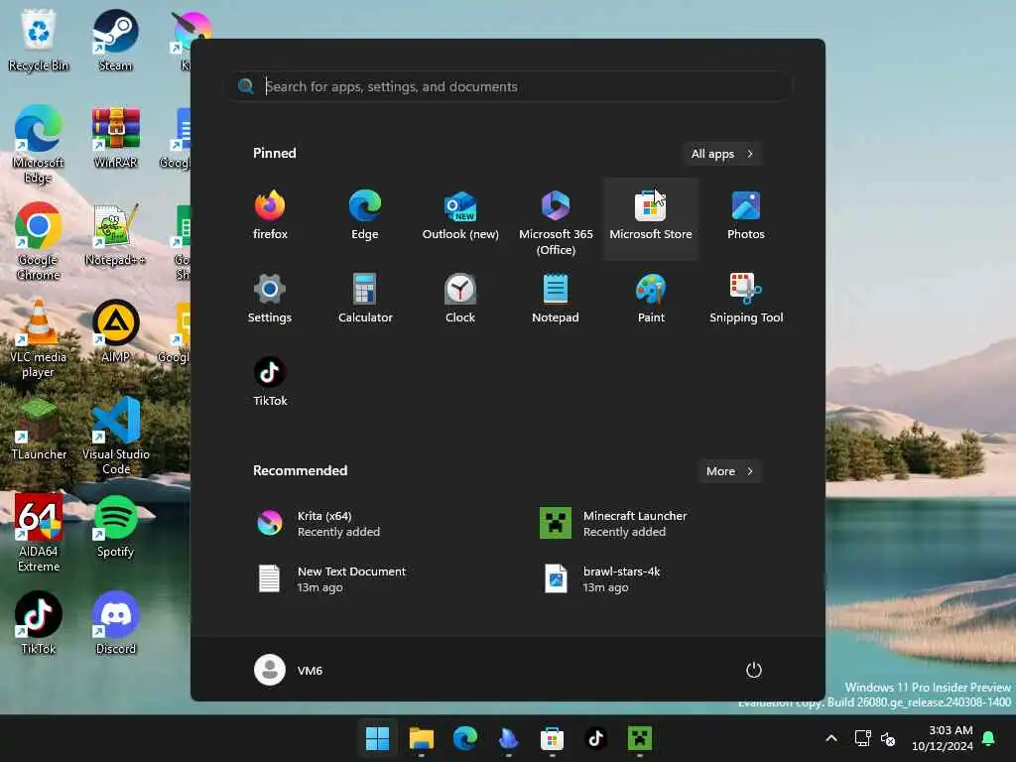This screenshot has height=762, width=1016.
Task: Open Paint app
Action: [651, 299]
